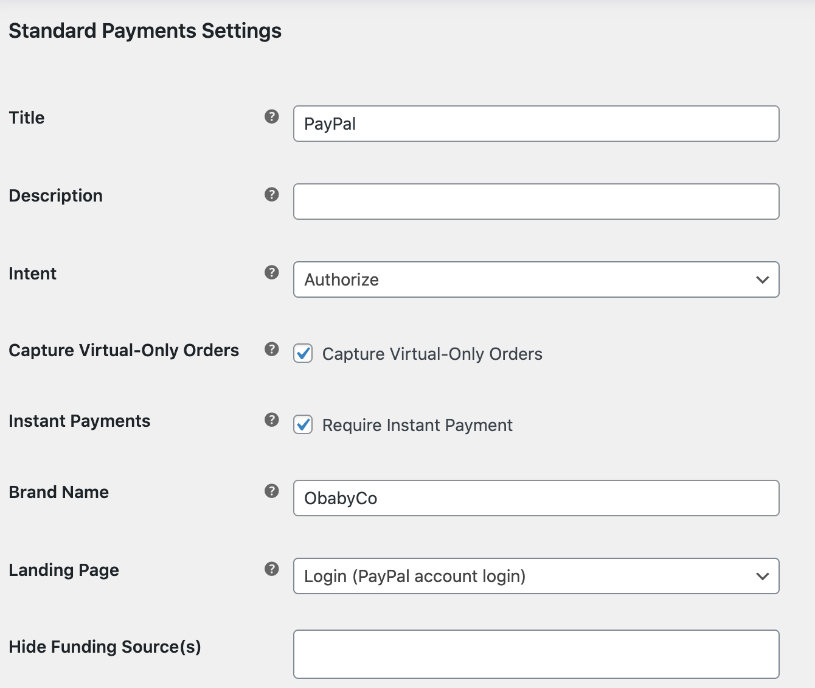Open the Intent dropdown showing Authorize
The height and width of the screenshot is (688, 815).
535,279
